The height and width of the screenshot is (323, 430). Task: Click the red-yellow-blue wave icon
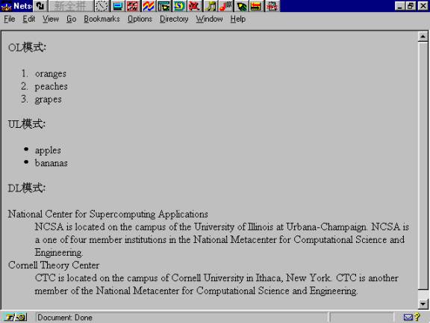point(149,6)
